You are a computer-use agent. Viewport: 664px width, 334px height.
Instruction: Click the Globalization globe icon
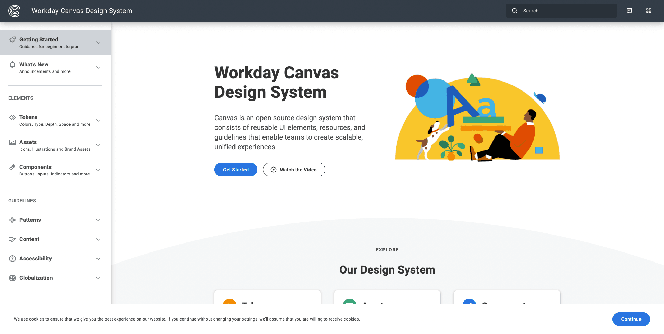click(12, 278)
